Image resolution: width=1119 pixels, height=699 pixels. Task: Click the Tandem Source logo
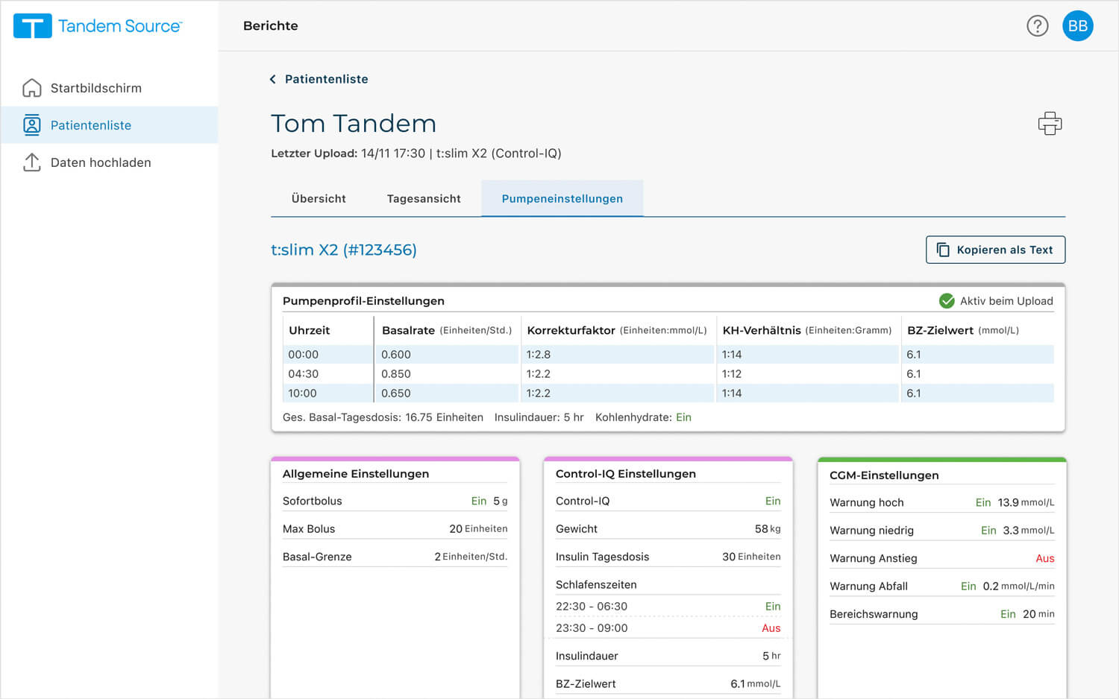(x=98, y=26)
